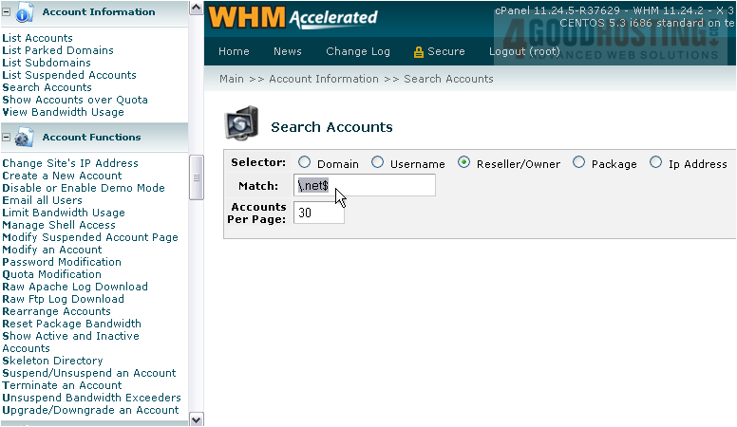Click the WHM Accelerated logo
This screenshot has height=427, width=737.
click(x=293, y=18)
